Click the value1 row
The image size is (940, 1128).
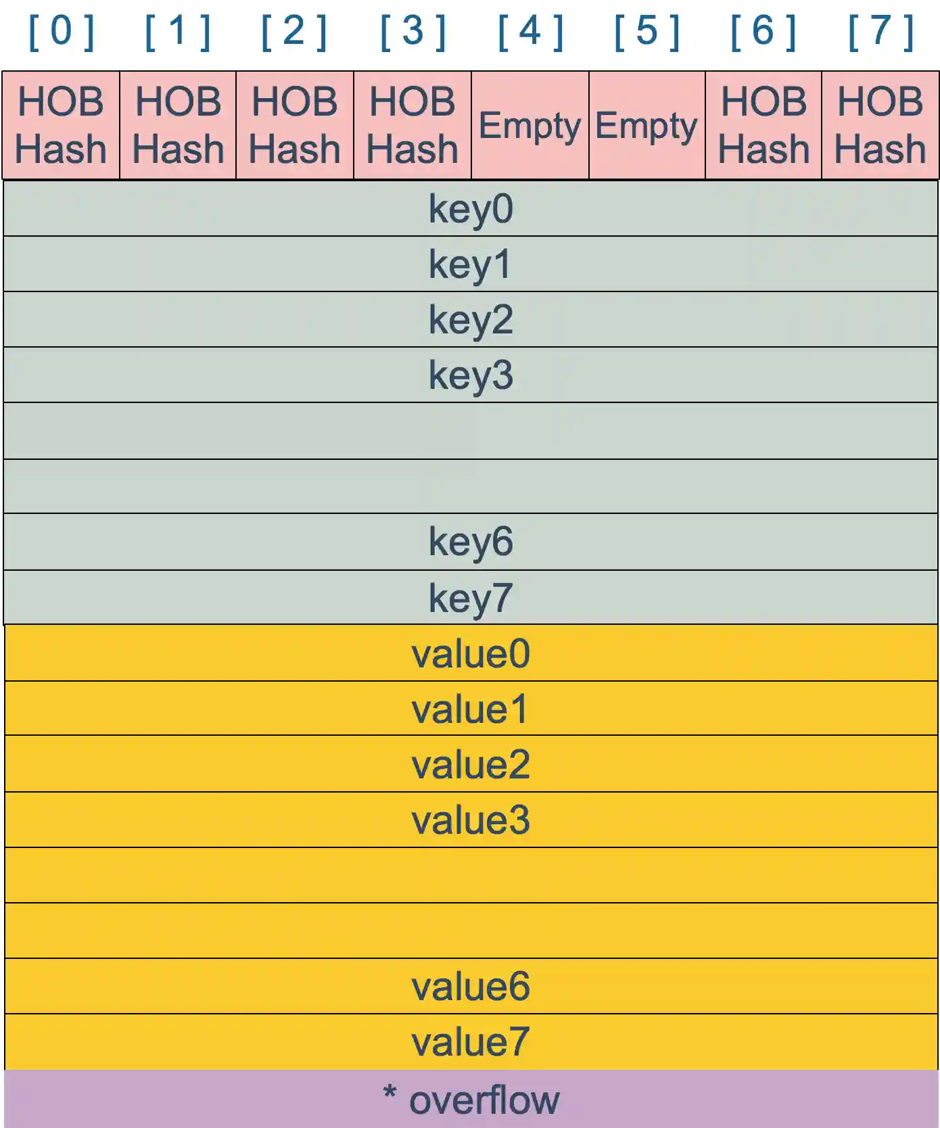pyautogui.click(x=471, y=709)
